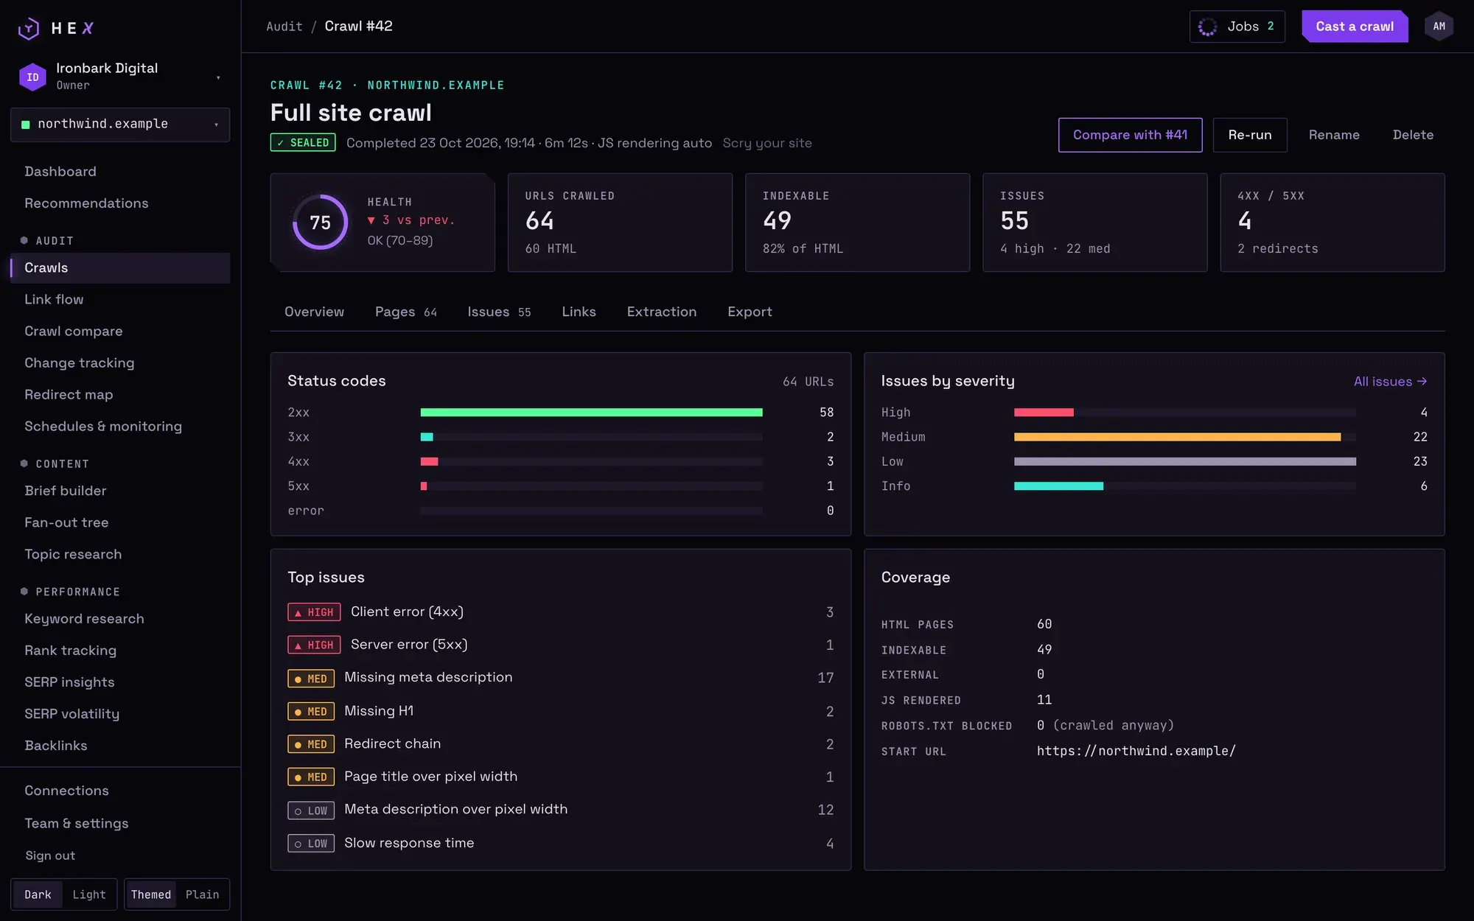The width and height of the screenshot is (1474, 921).
Task: Click the Ironbark Digital ID hexagon avatar
Action: click(32, 77)
